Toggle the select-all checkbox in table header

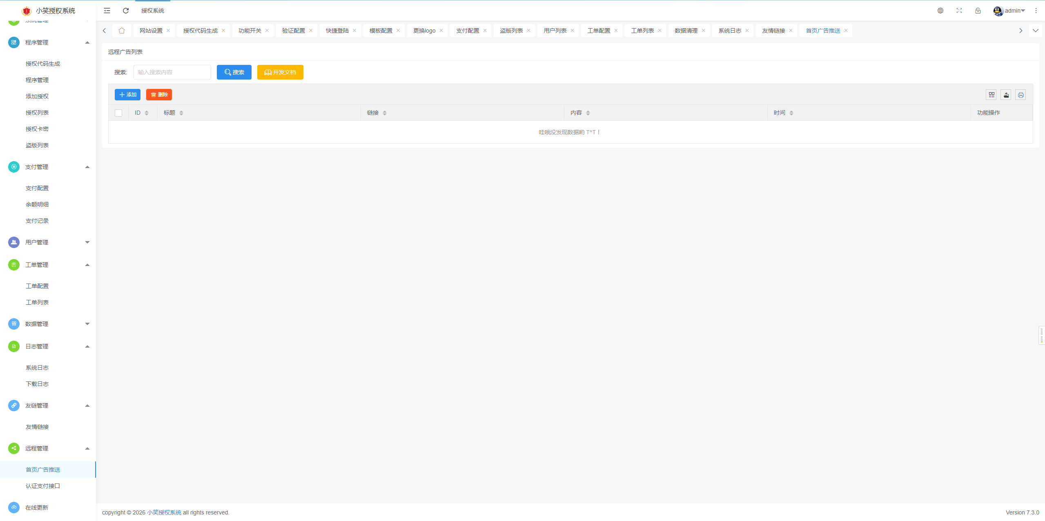(x=118, y=113)
